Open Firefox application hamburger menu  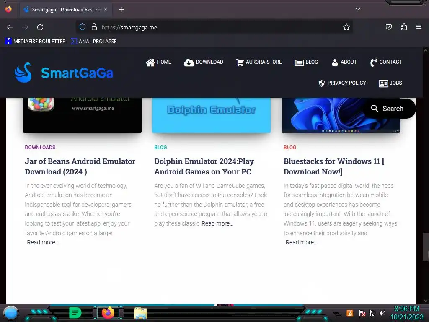[419, 27]
